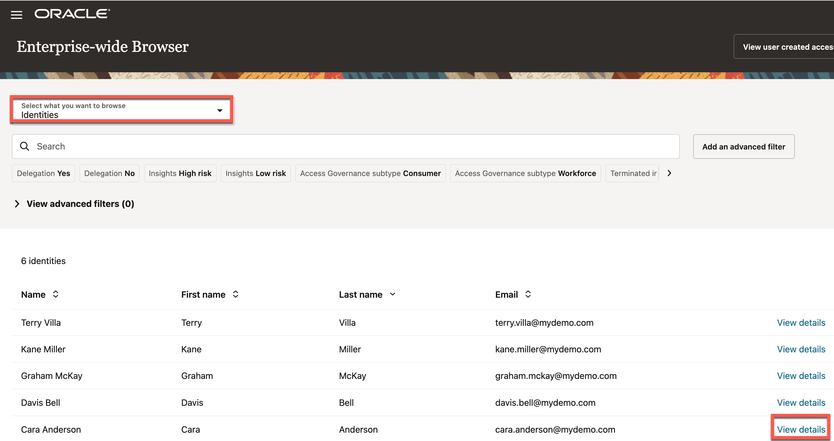The image size is (834, 441).
Task: Open the hamburger navigation menu
Action: point(16,15)
